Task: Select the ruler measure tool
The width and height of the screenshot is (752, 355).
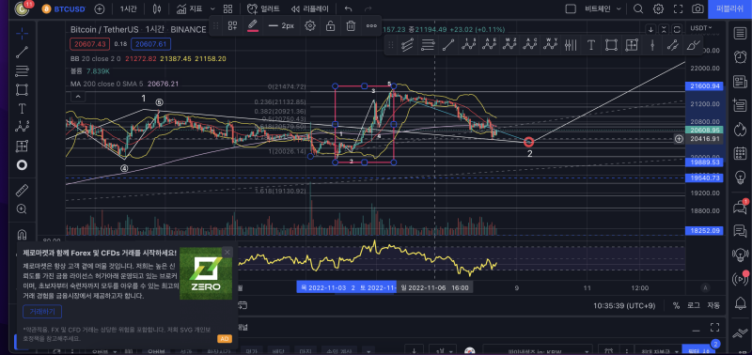Action: pyautogui.click(x=22, y=191)
